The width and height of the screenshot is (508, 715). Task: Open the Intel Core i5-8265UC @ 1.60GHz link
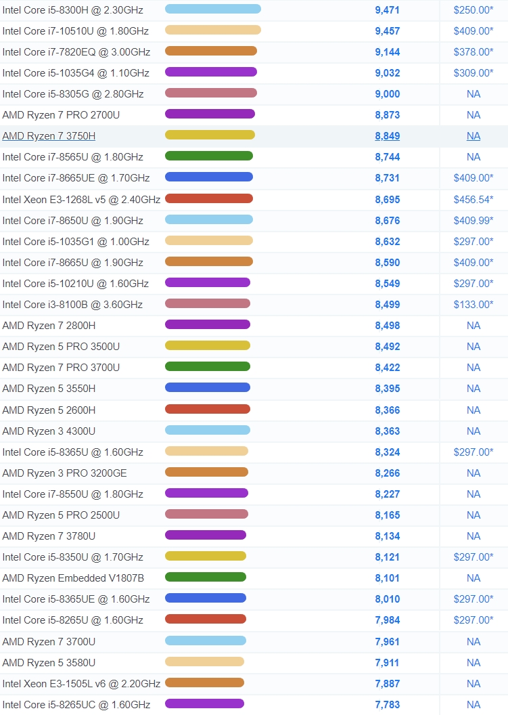[x=76, y=705]
